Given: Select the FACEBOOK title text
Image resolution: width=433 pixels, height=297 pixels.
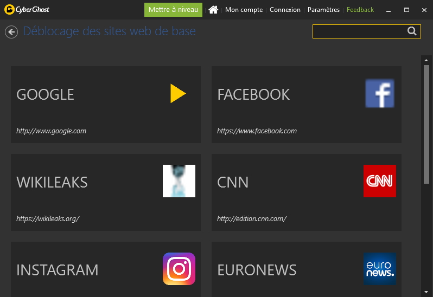Looking at the screenshot, I should pos(253,95).
